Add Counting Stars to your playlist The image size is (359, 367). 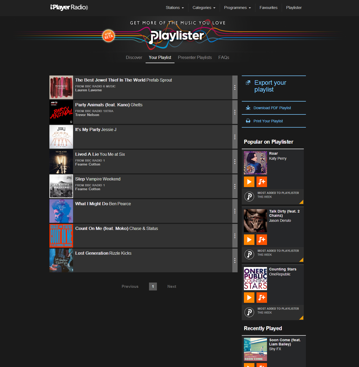point(262,298)
